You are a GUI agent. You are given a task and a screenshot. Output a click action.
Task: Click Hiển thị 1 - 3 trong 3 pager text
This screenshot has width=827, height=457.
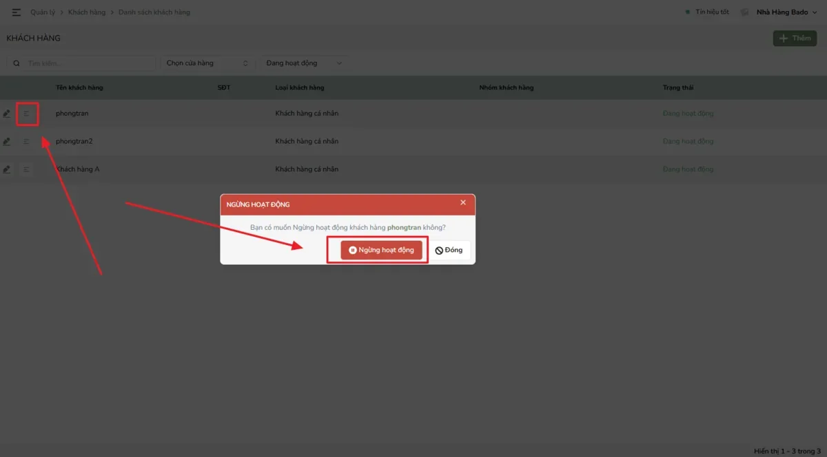(x=788, y=451)
